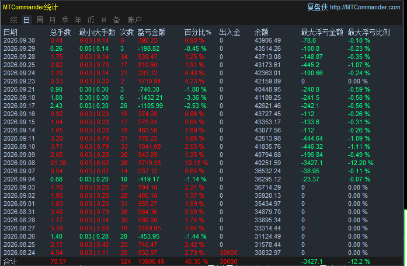Switch to the 季 quarterly tab
Screen dimensions: 407x266
(65, 20)
